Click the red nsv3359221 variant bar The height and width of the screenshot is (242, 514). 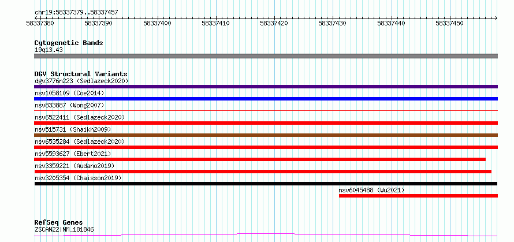(x=263, y=172)
